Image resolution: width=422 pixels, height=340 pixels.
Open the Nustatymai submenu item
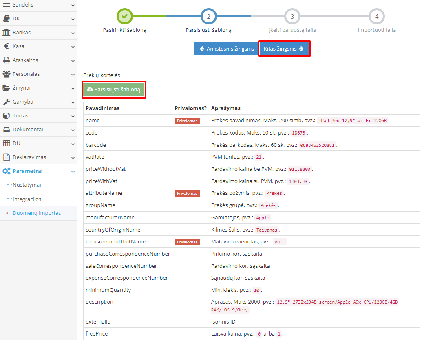[27, 185]
